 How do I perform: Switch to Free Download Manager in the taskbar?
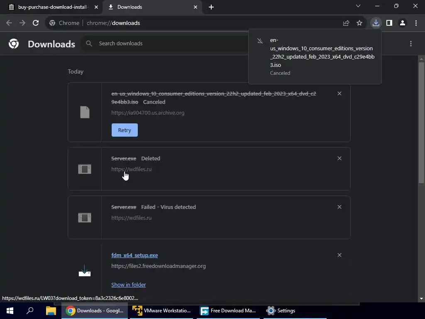click(x=228, y=311)
